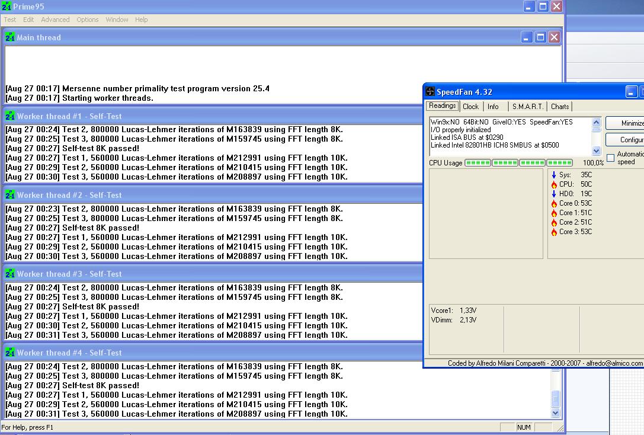This screenshot has height=435, width=644.
Task: Open the Test menu in Prime95
Action: [x=10, y=20]
